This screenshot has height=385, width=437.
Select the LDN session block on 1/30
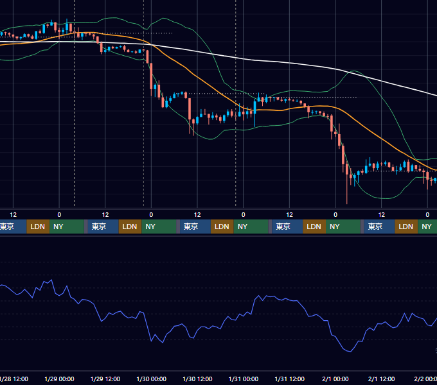(x=222, y=227)
